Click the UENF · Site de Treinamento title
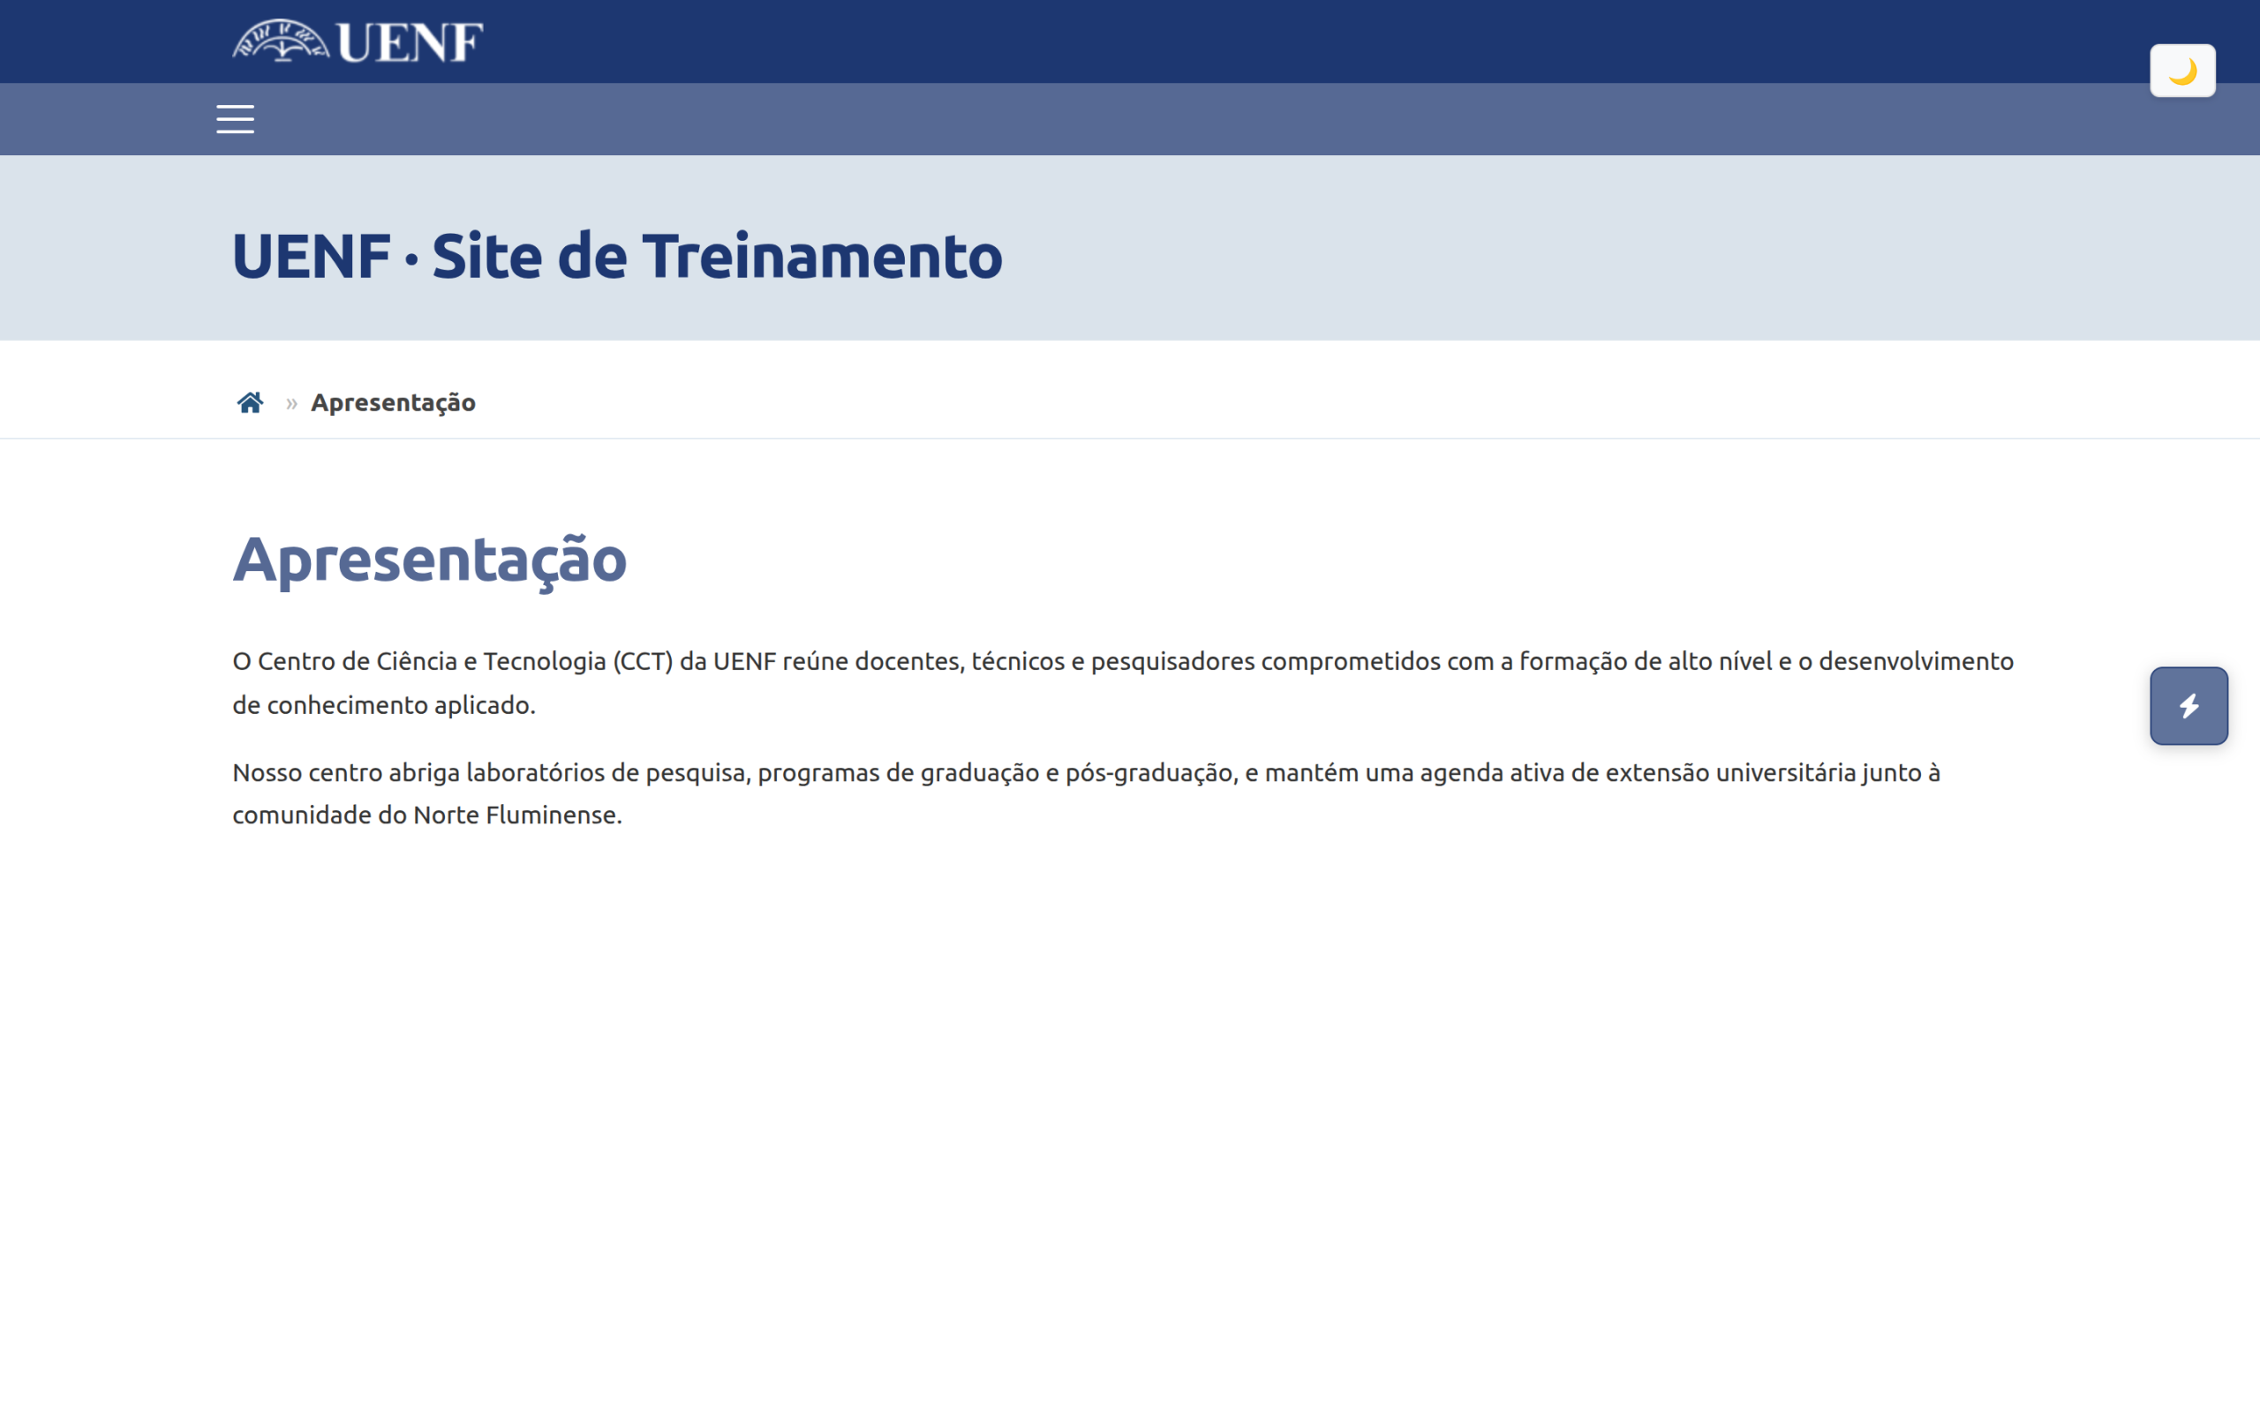The image size is (2260, 1412). pos(617,256)
